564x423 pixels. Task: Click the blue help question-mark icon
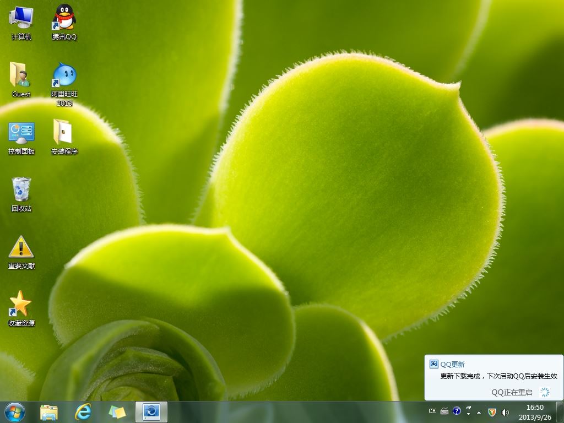coord(457,411)
